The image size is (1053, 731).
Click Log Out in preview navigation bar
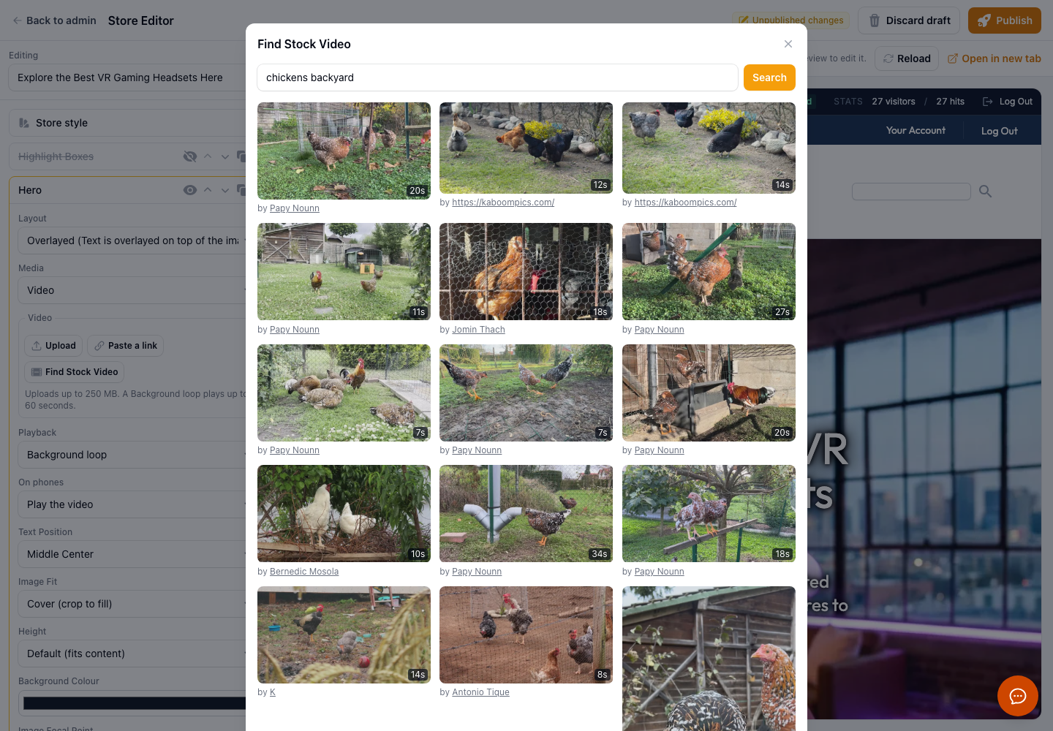[x=999, y=132]
